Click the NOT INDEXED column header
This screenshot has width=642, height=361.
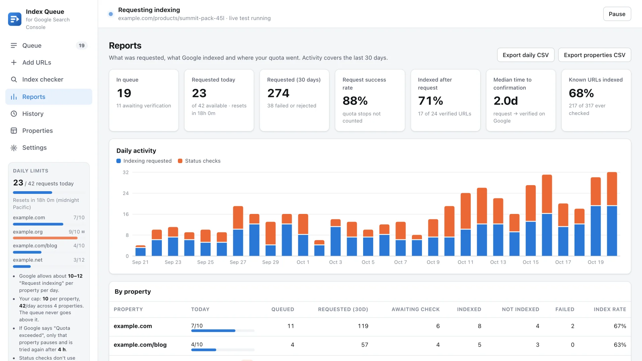[520, 310]
